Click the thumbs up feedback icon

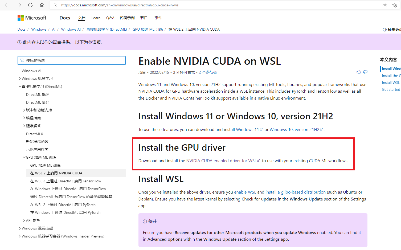(x=359, y=72)
